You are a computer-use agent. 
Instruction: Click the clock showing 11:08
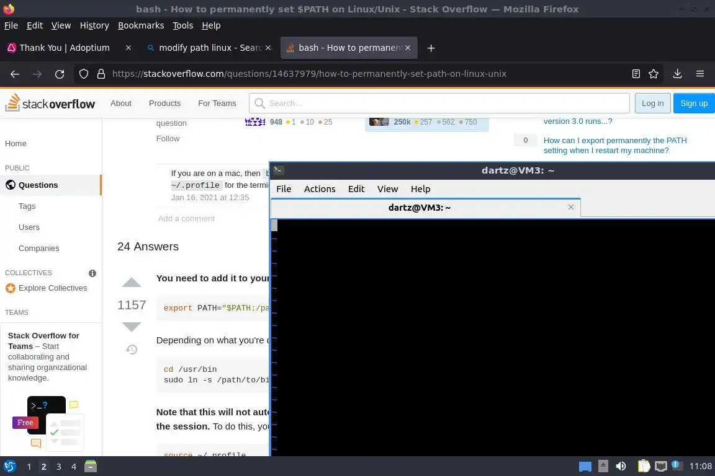click(x=700, y=466)
